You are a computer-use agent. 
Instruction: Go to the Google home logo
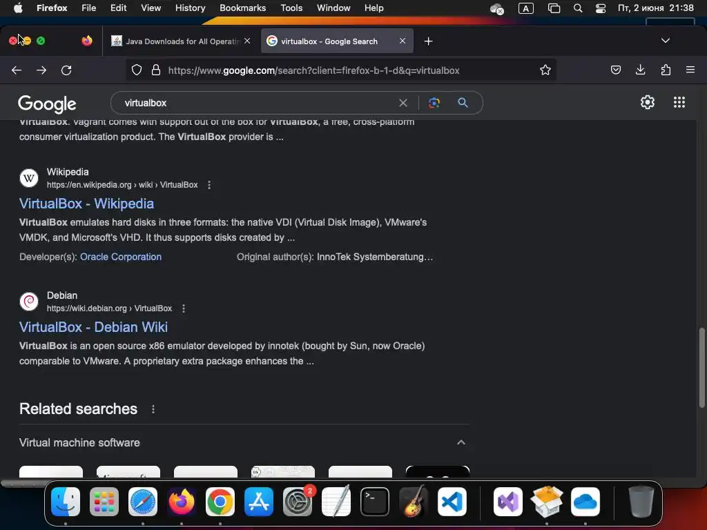[47, 104]
